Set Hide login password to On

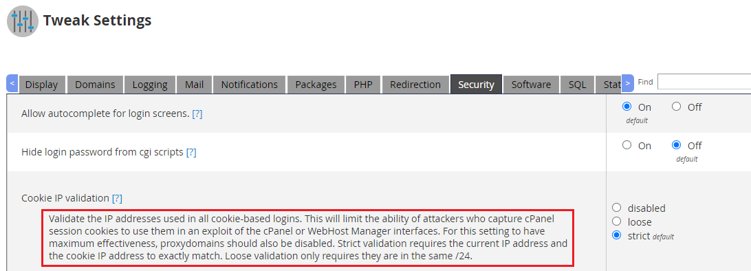tap(627, 145)
